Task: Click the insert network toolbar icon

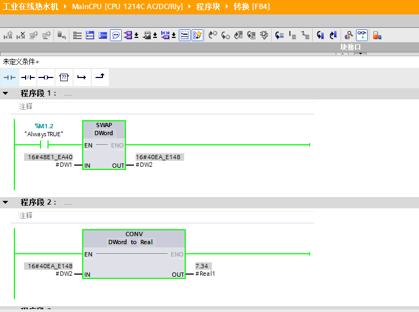Action: point(8,35)
